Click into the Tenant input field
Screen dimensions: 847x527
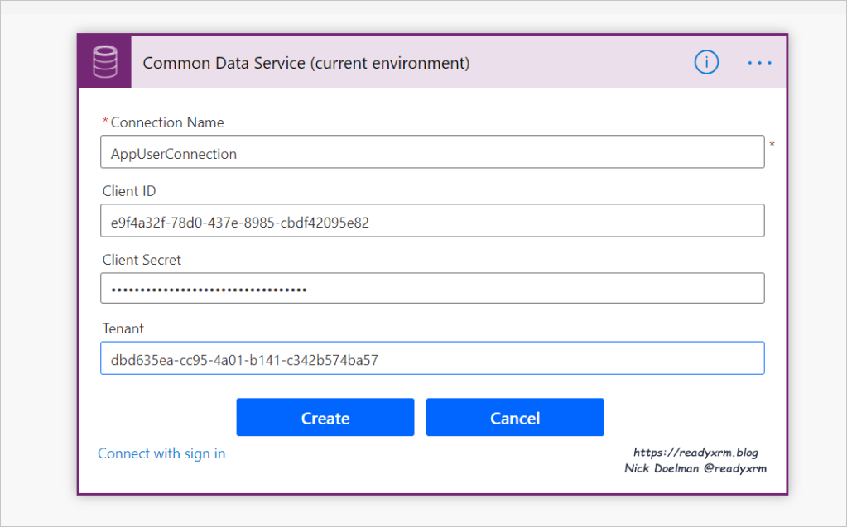[431, 359]
